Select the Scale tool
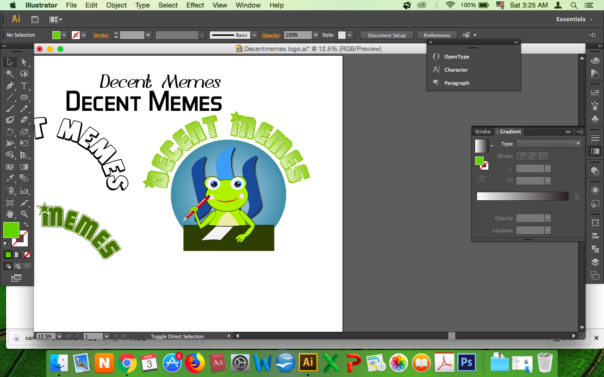Image resolution: width=604 pixels, height=377 pixels. coord(24,132)
